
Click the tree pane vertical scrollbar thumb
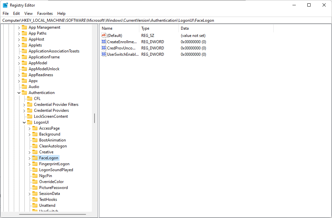point(95,118)
